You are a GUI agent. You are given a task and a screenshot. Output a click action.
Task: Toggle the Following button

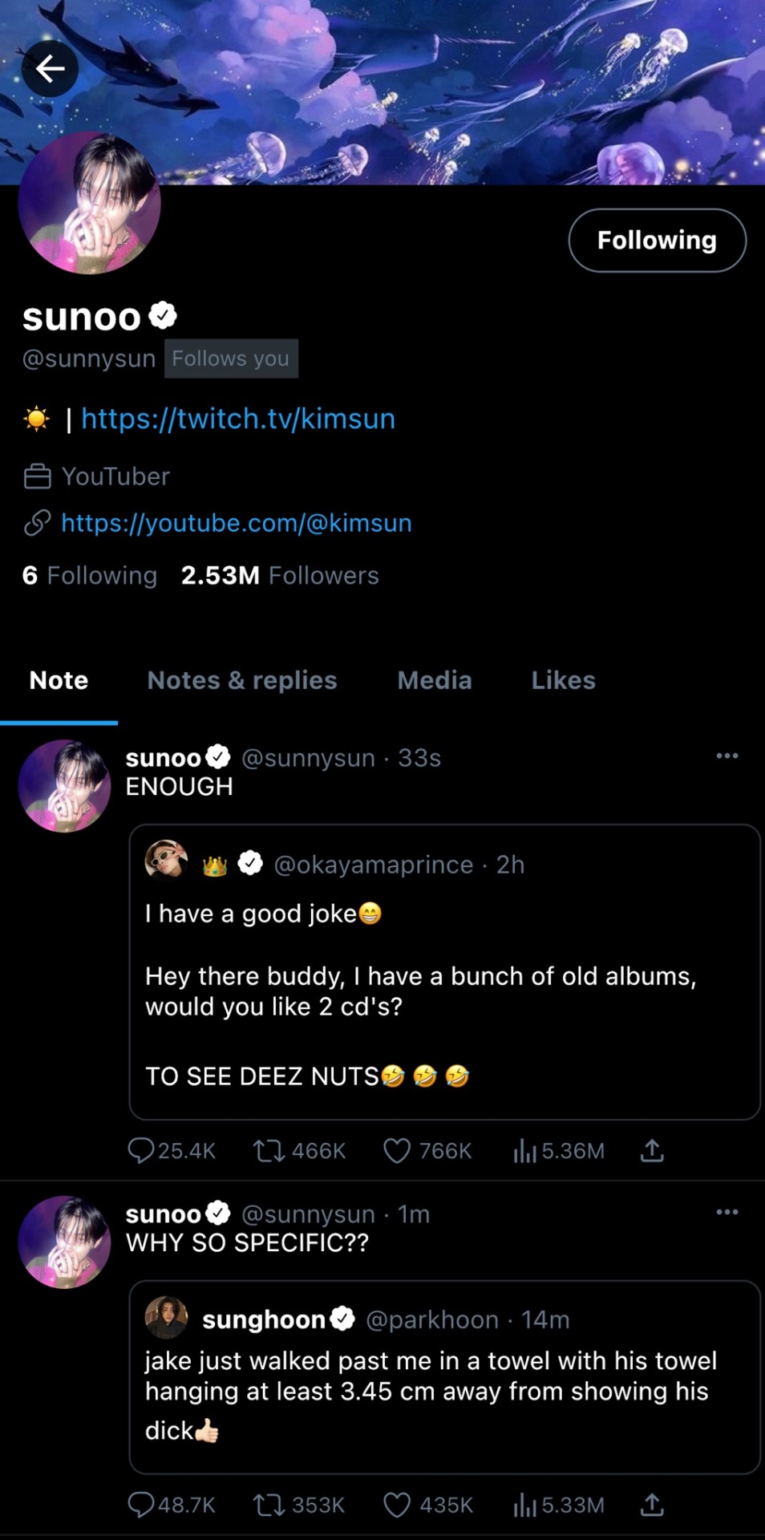657,241
